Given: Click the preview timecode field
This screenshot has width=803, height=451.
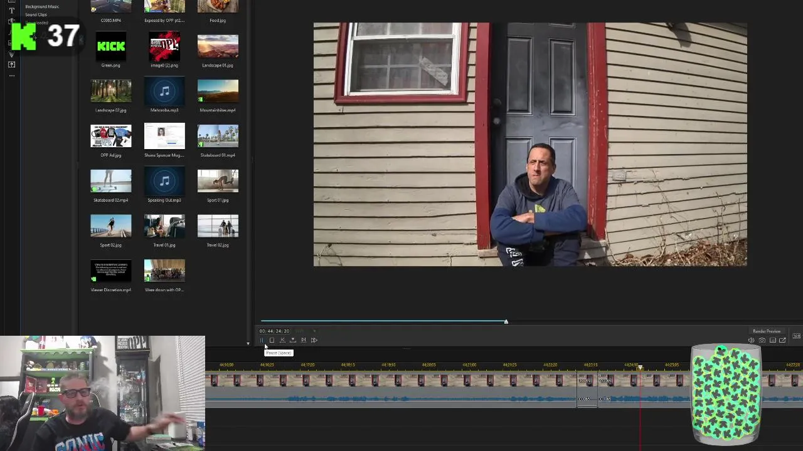Looking at the screenshot, I should pos(274,331).
